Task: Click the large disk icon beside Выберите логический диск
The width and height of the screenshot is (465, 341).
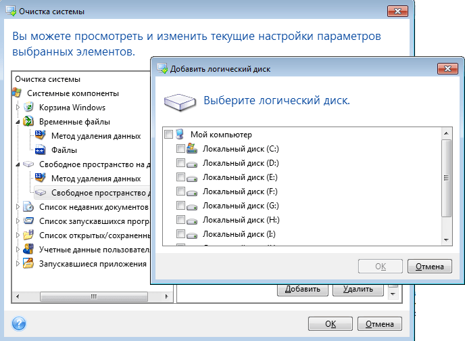Action: point(180,101)
